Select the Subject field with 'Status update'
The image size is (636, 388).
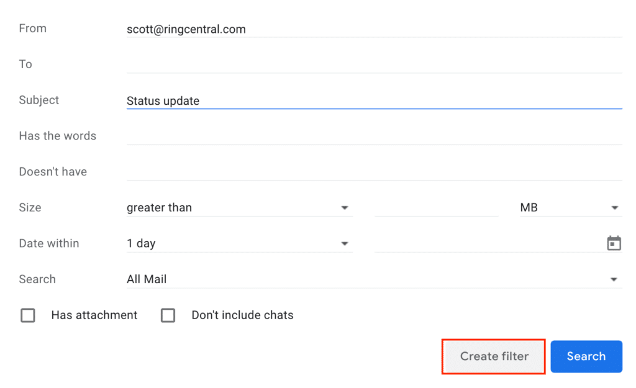point(374,100)
